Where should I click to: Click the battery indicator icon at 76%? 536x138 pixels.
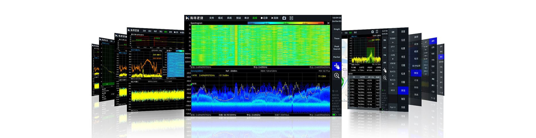[x=334, y=115]
